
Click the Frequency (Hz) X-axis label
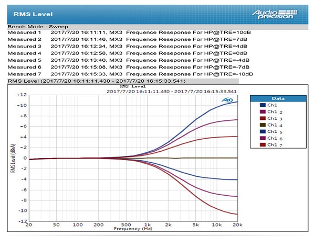coord(133,229)
